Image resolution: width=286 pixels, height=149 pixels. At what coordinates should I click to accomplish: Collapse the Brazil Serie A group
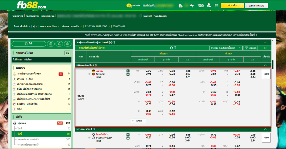click(265, 129)
